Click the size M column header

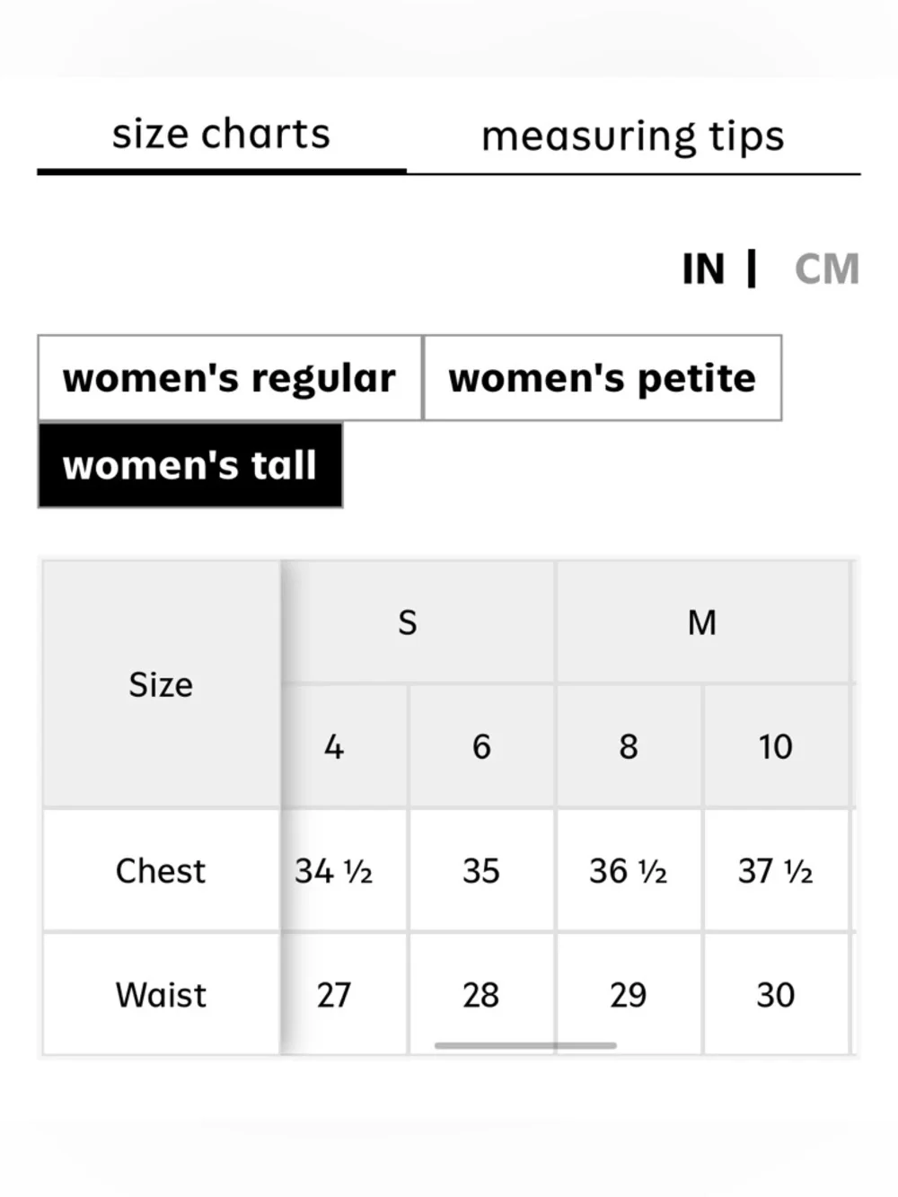[703, 622]
